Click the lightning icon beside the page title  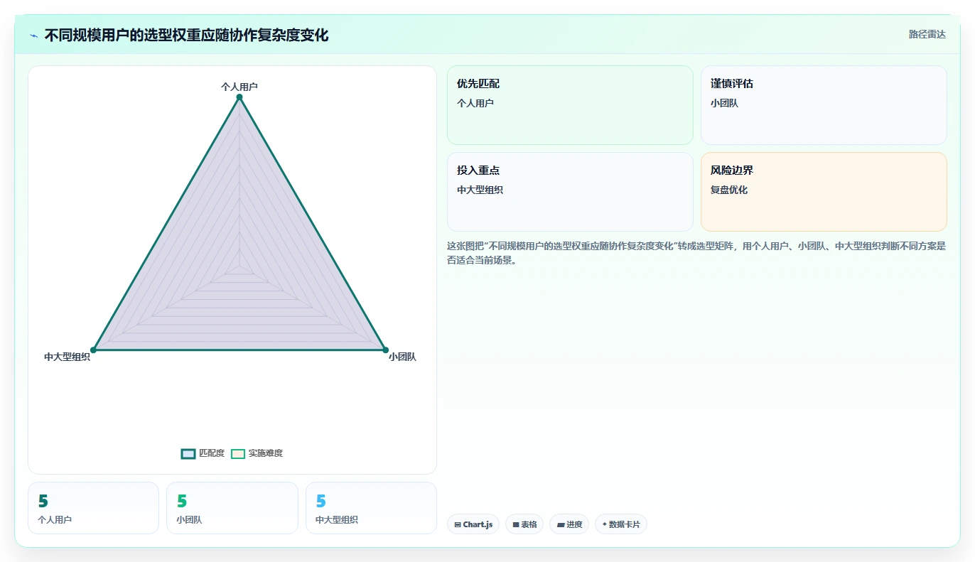(x=33, y=36)
